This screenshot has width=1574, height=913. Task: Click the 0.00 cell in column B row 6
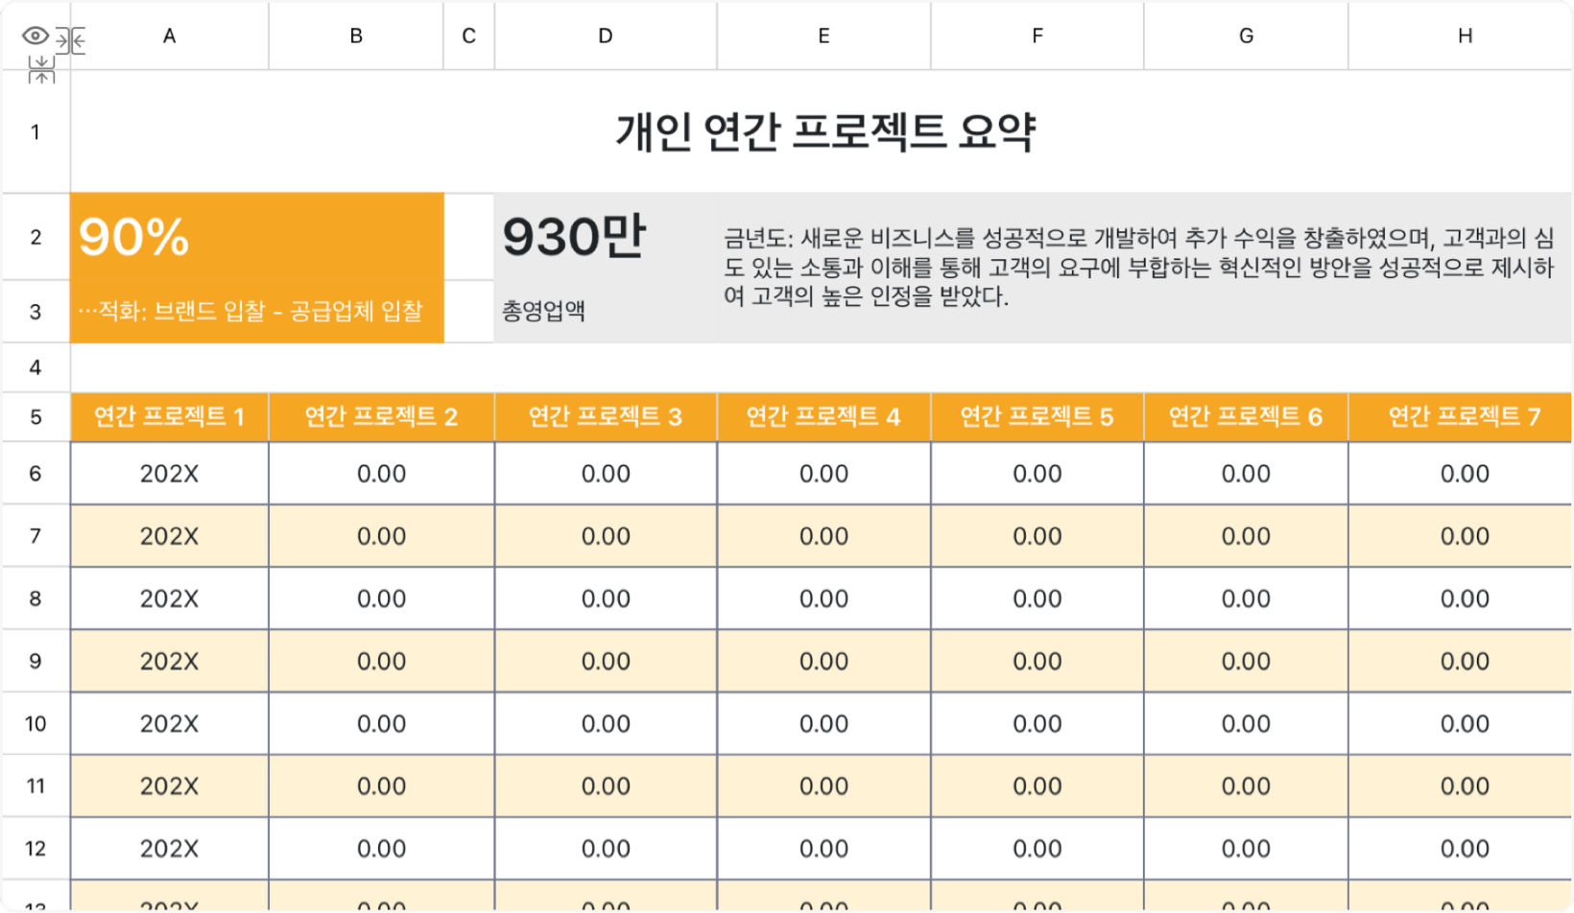[x=381, y=473]
